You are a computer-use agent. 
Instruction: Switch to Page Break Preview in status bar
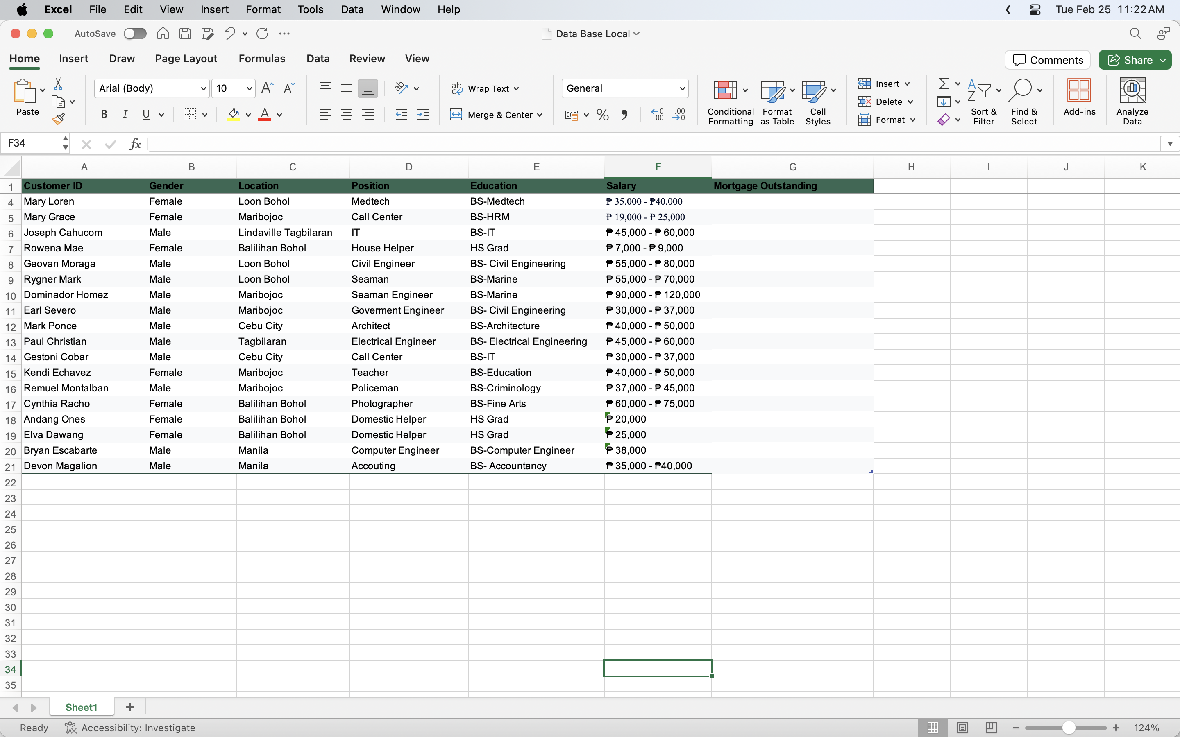[991, 728]
